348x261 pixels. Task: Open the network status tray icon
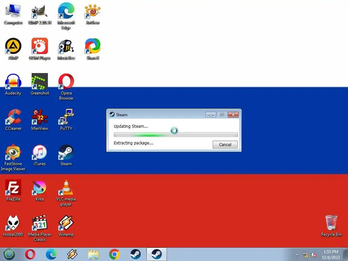point(306,255)
